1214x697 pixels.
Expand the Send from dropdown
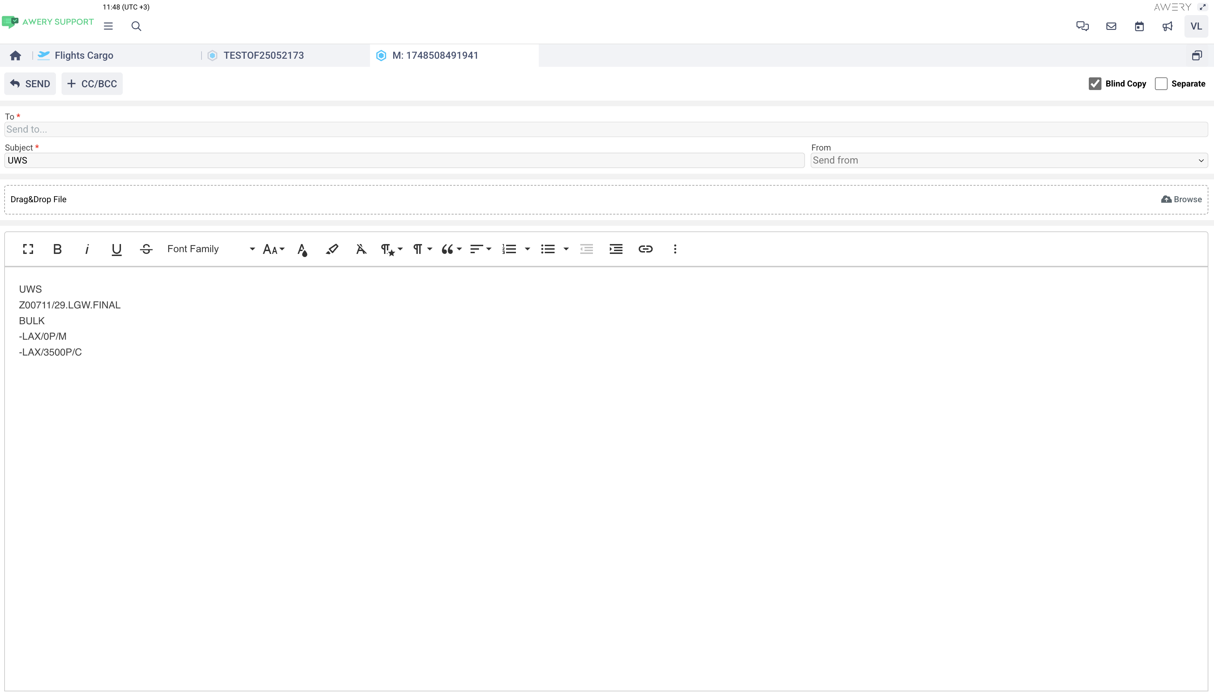(1009, 160)
